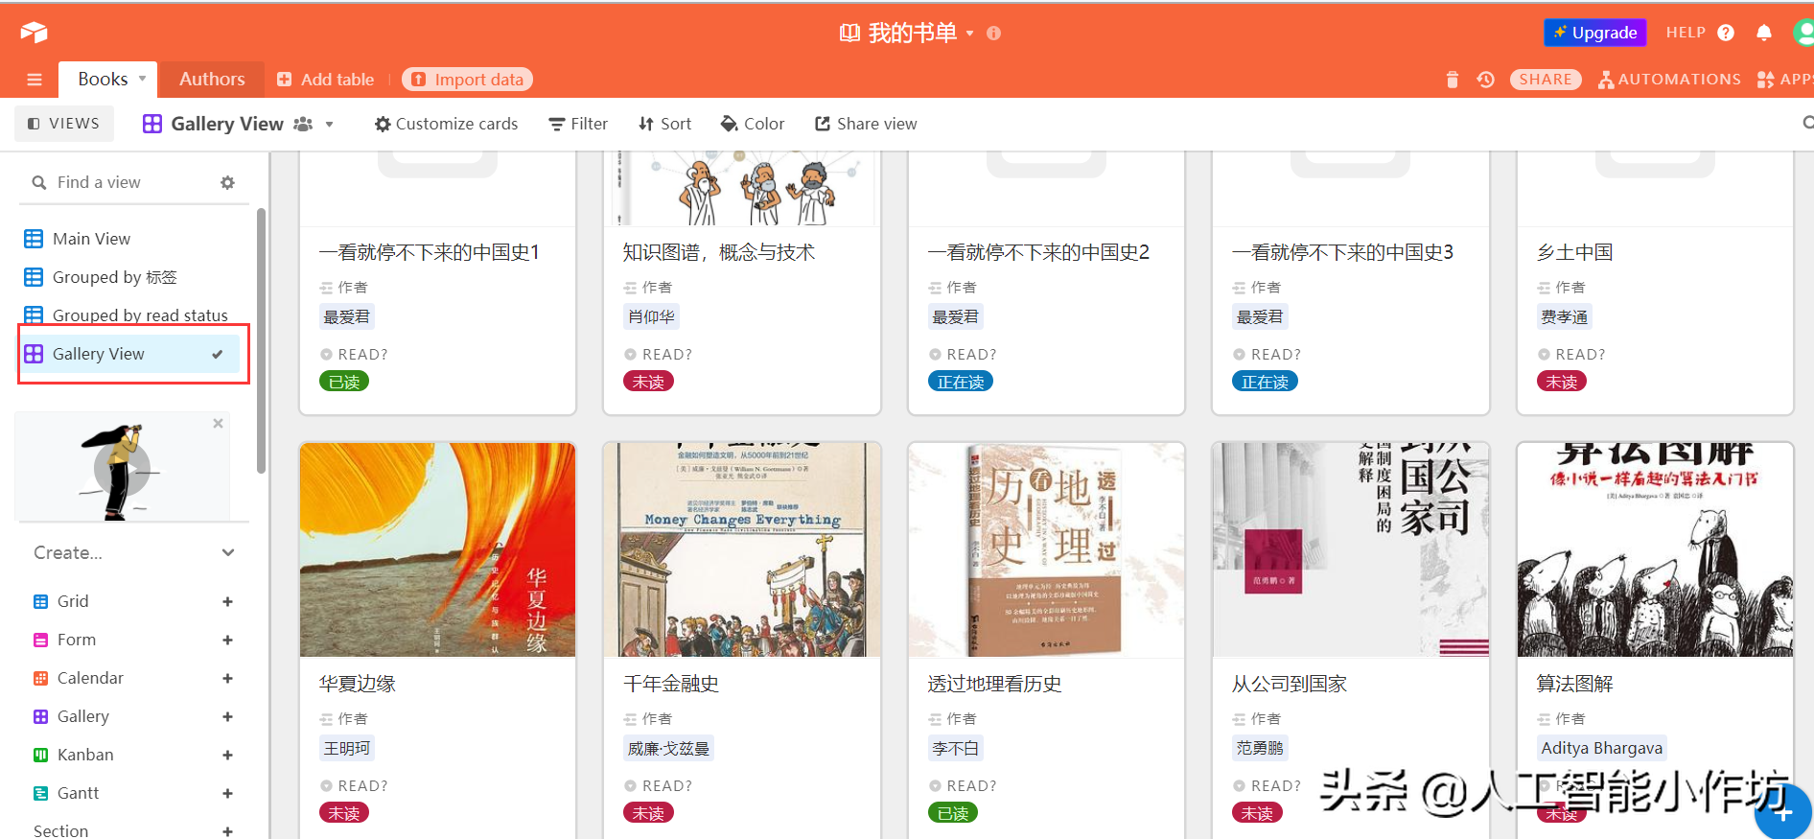
Task: Add a new Grid view
Action: 227,602
